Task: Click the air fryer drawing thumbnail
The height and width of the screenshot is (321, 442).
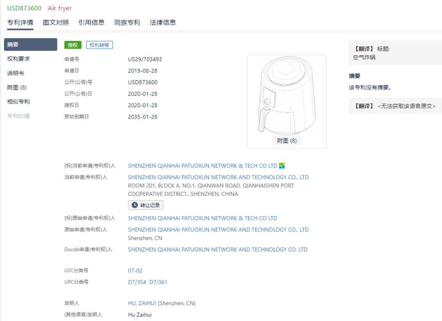Action: (x=286, y=96)
